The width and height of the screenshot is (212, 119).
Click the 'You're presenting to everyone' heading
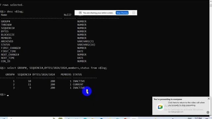168,99
